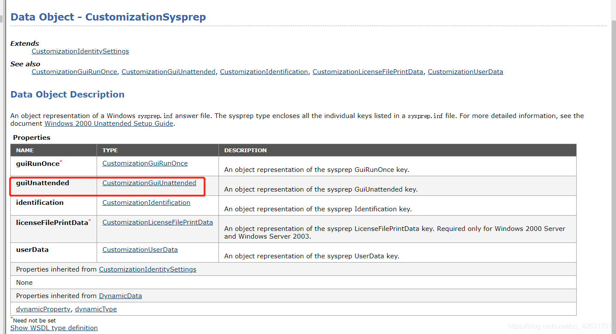616x334 pixels.
Task: Click the GuiRunOnce key description text
Action: click(x=317, y=170)
